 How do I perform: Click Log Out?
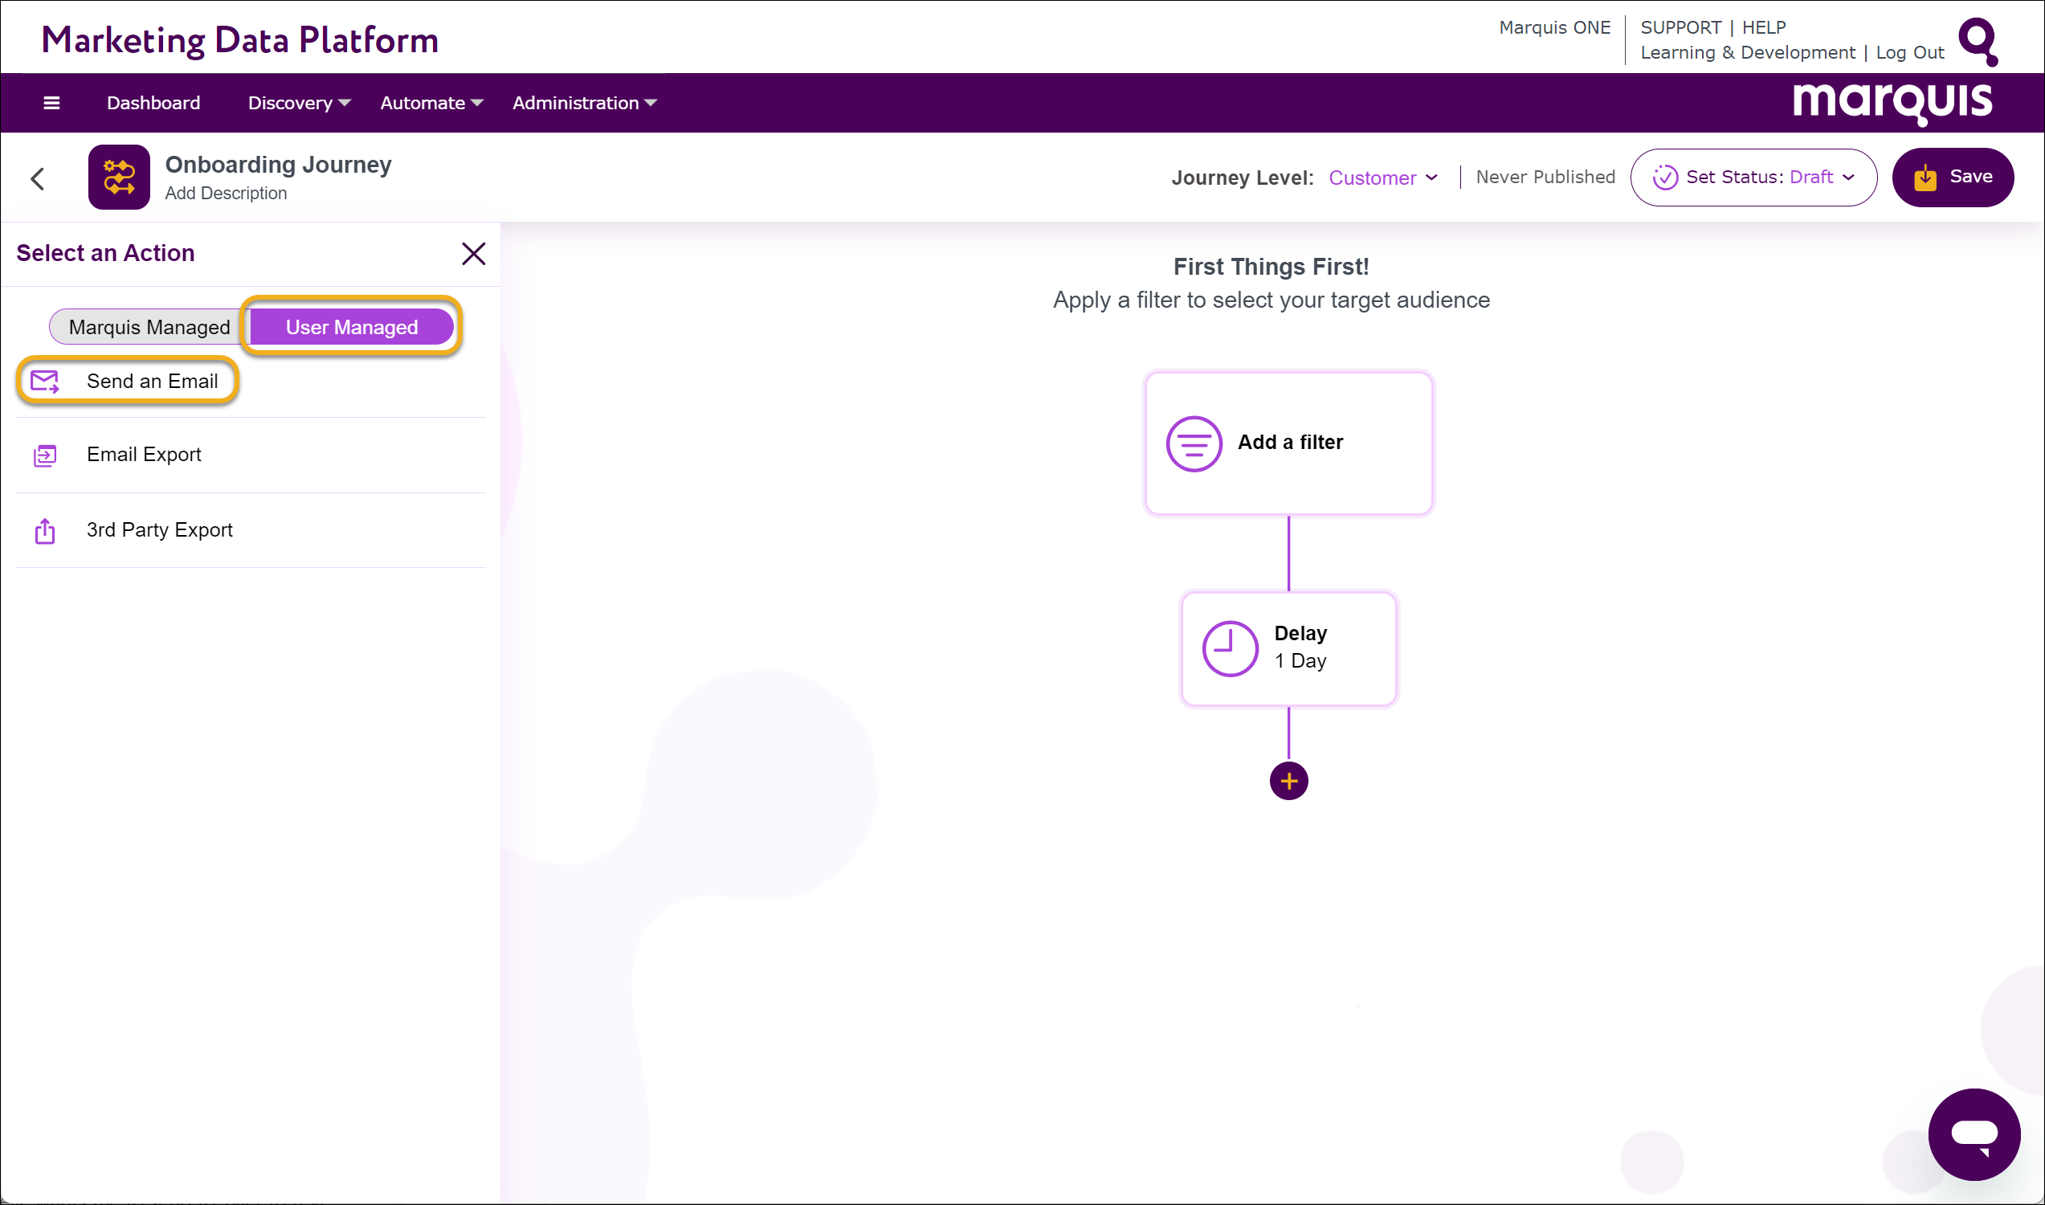click(x=1909, y=53)
